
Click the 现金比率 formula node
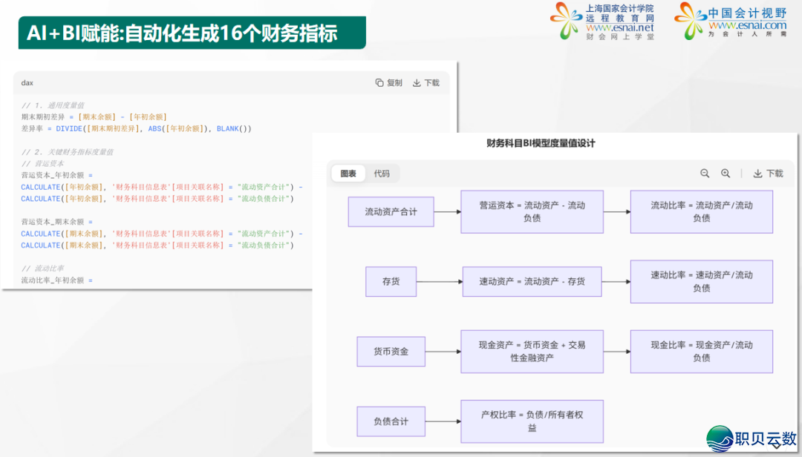pyautogui.click(x=701, y=352)
